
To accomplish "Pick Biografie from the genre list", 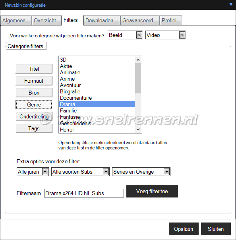I will [x=97, y=91].
